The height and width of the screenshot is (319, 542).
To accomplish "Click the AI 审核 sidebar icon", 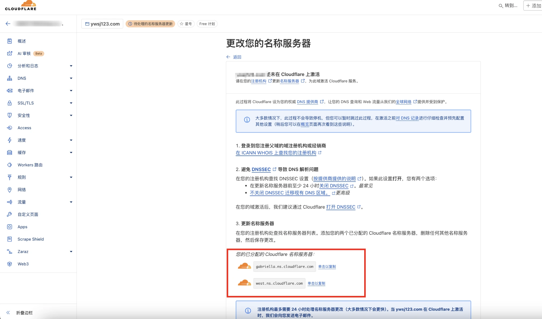I will [x=10, y=53].
